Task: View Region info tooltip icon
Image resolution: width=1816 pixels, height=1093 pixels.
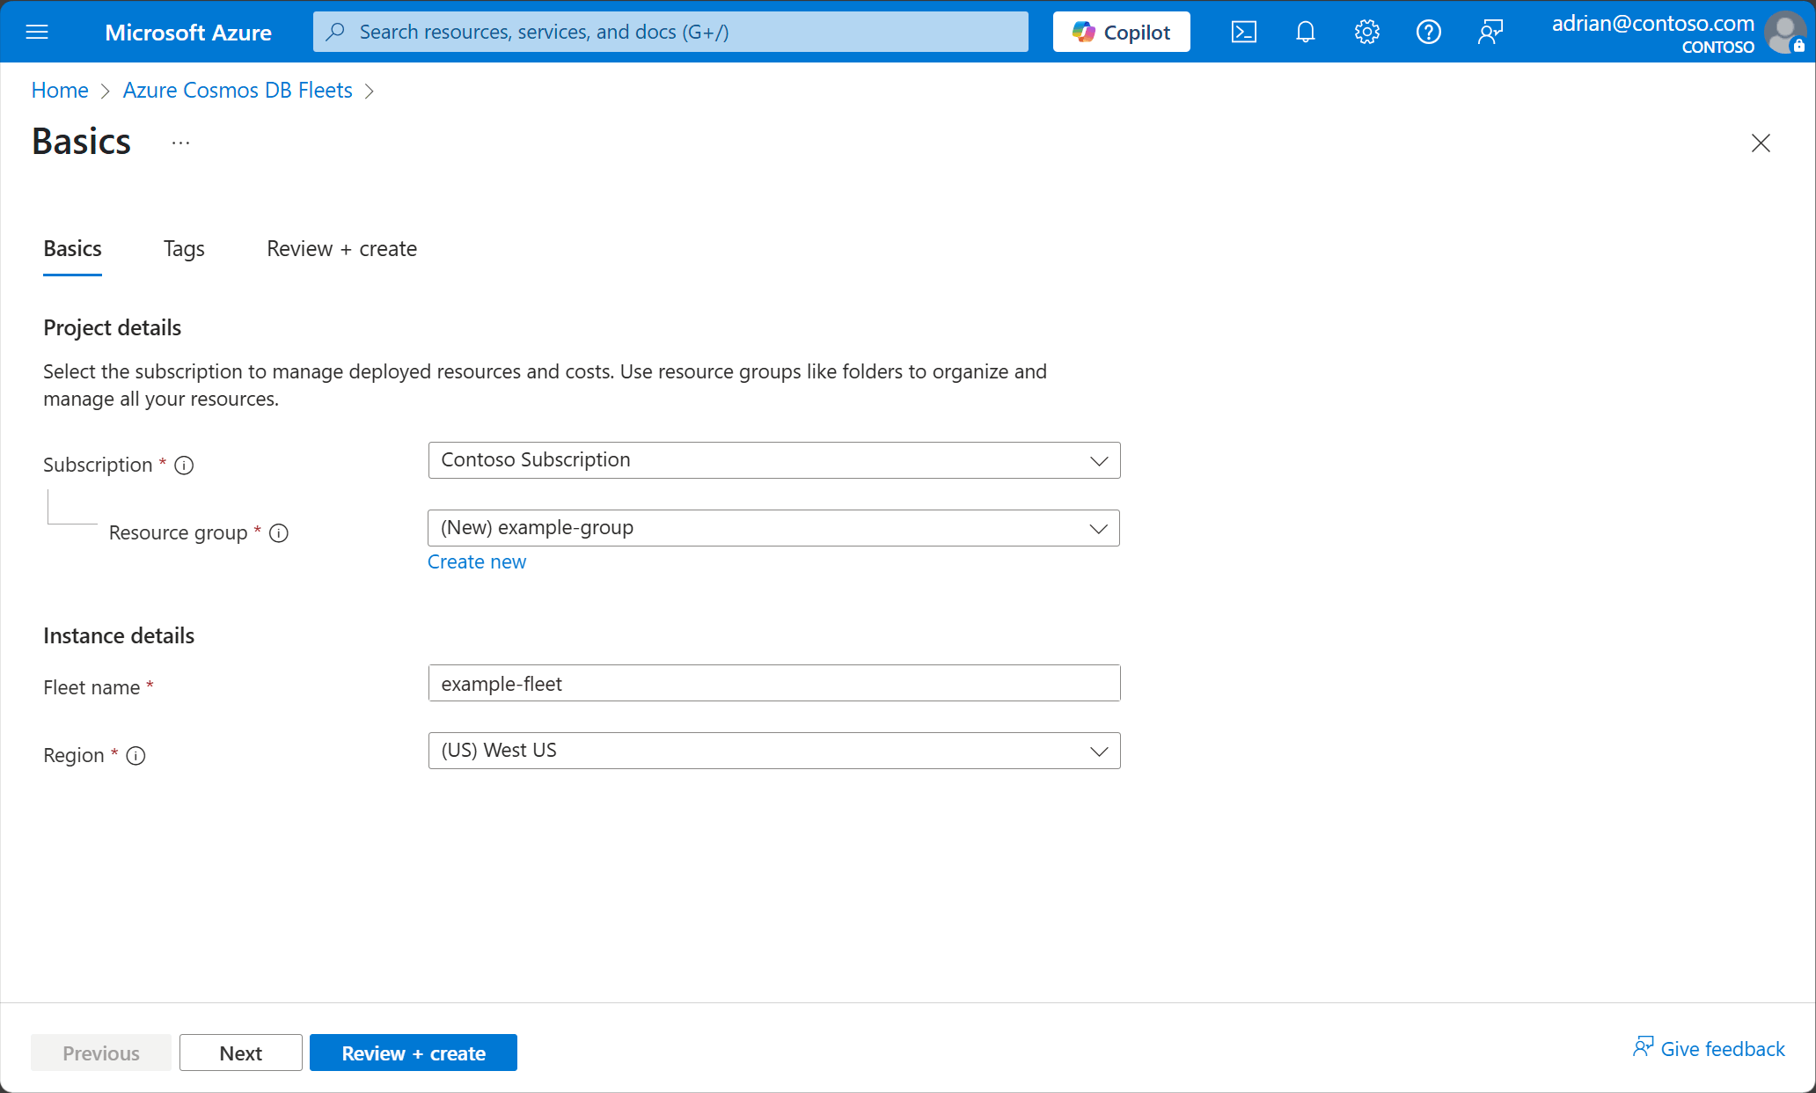Action: click(x=136, y=756)
